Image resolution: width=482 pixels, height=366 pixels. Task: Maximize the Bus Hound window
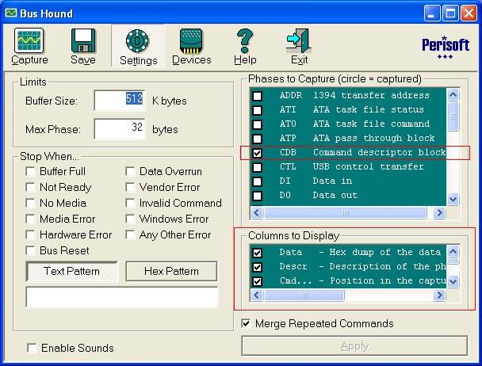[450, 13]
